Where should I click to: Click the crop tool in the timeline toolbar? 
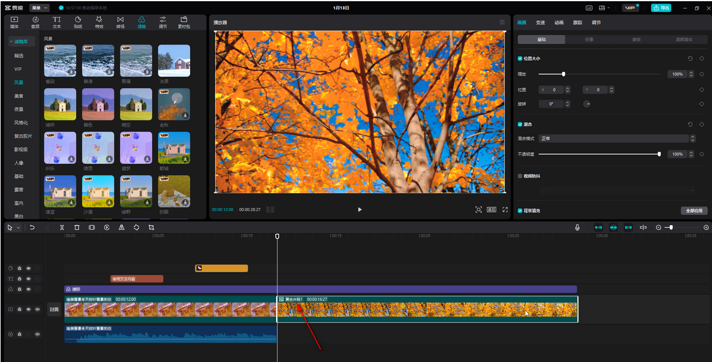[x=151, y=227]
